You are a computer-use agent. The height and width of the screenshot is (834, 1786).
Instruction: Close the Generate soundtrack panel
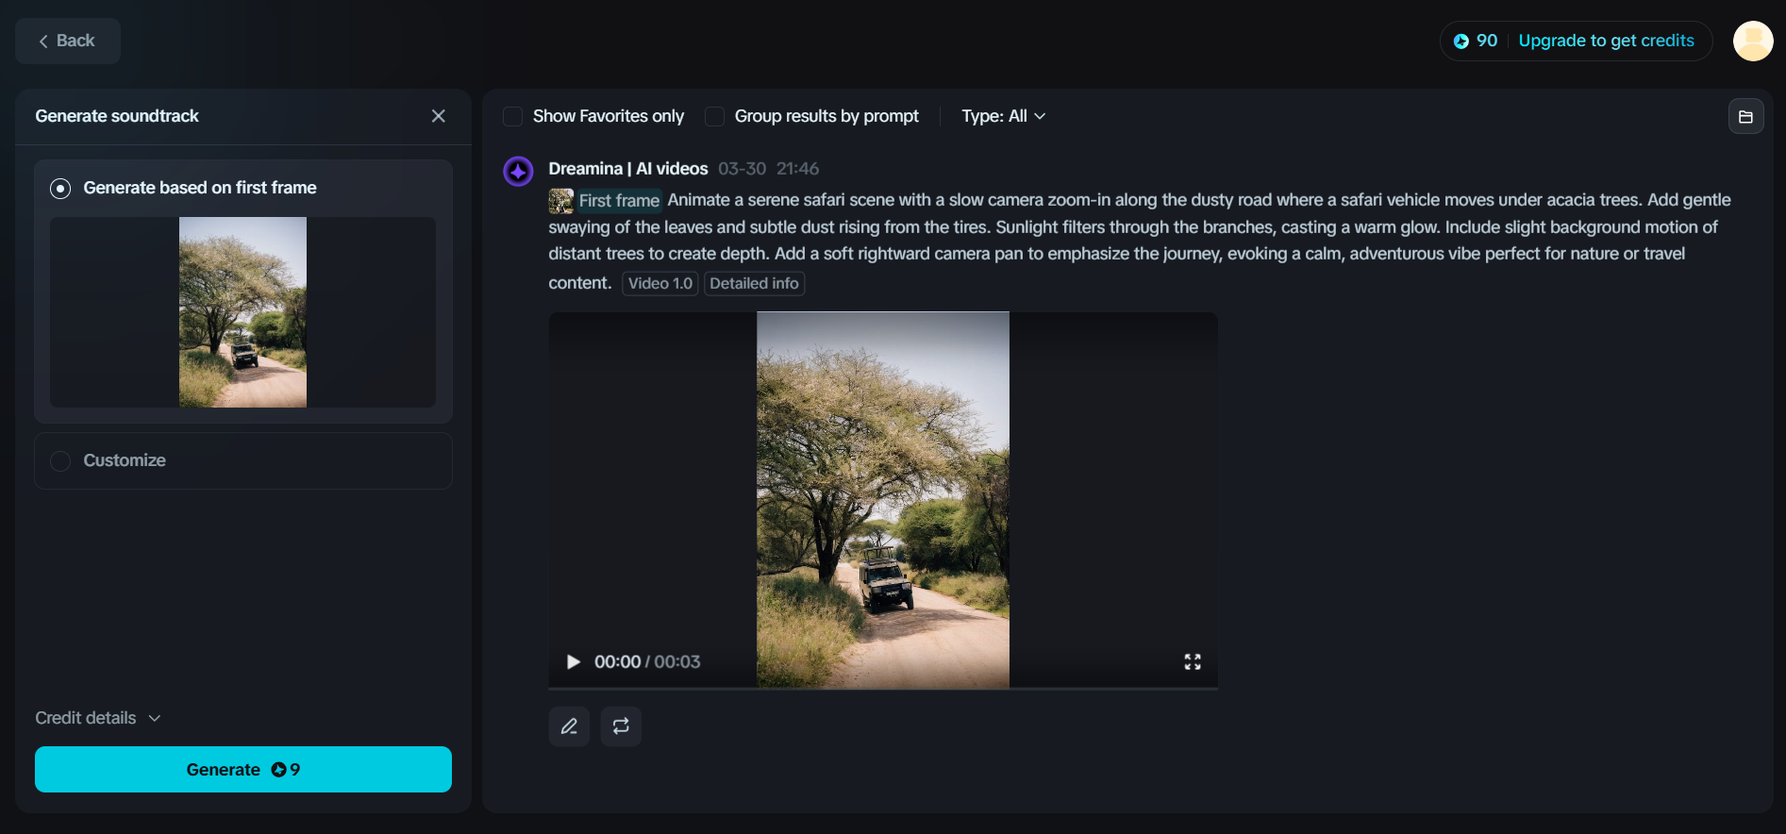[438, 116]
